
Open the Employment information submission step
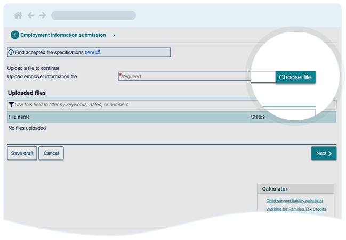pyautogui.click(x=63, y=35)
